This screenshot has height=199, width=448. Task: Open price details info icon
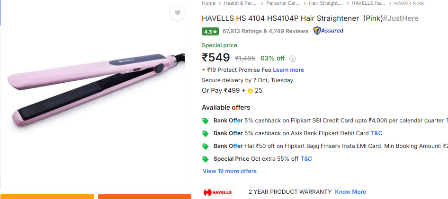pyautogui.click(x=293, y=59)
